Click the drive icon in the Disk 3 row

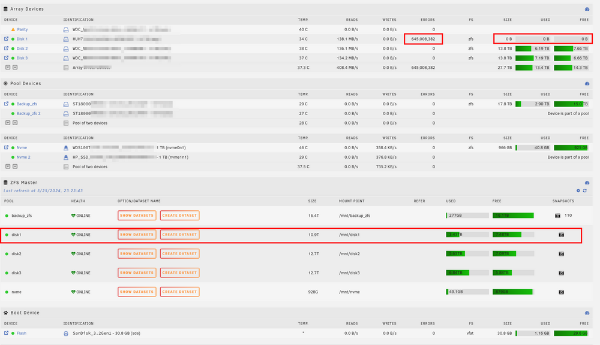click(x=66, y=58)
